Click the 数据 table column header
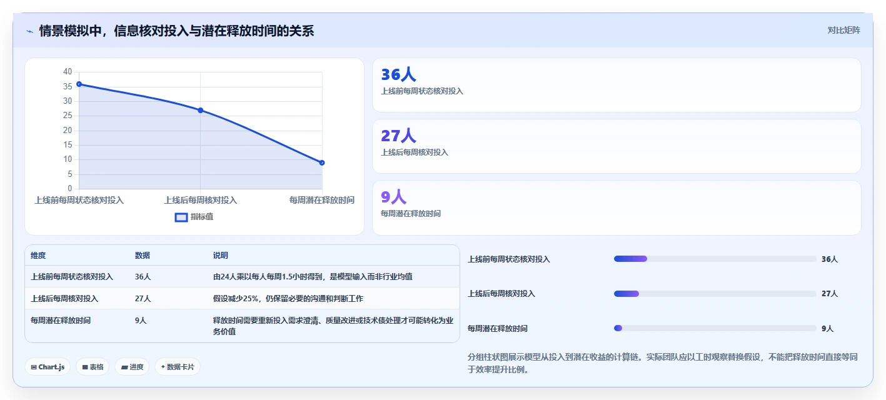 coord(143,256)
